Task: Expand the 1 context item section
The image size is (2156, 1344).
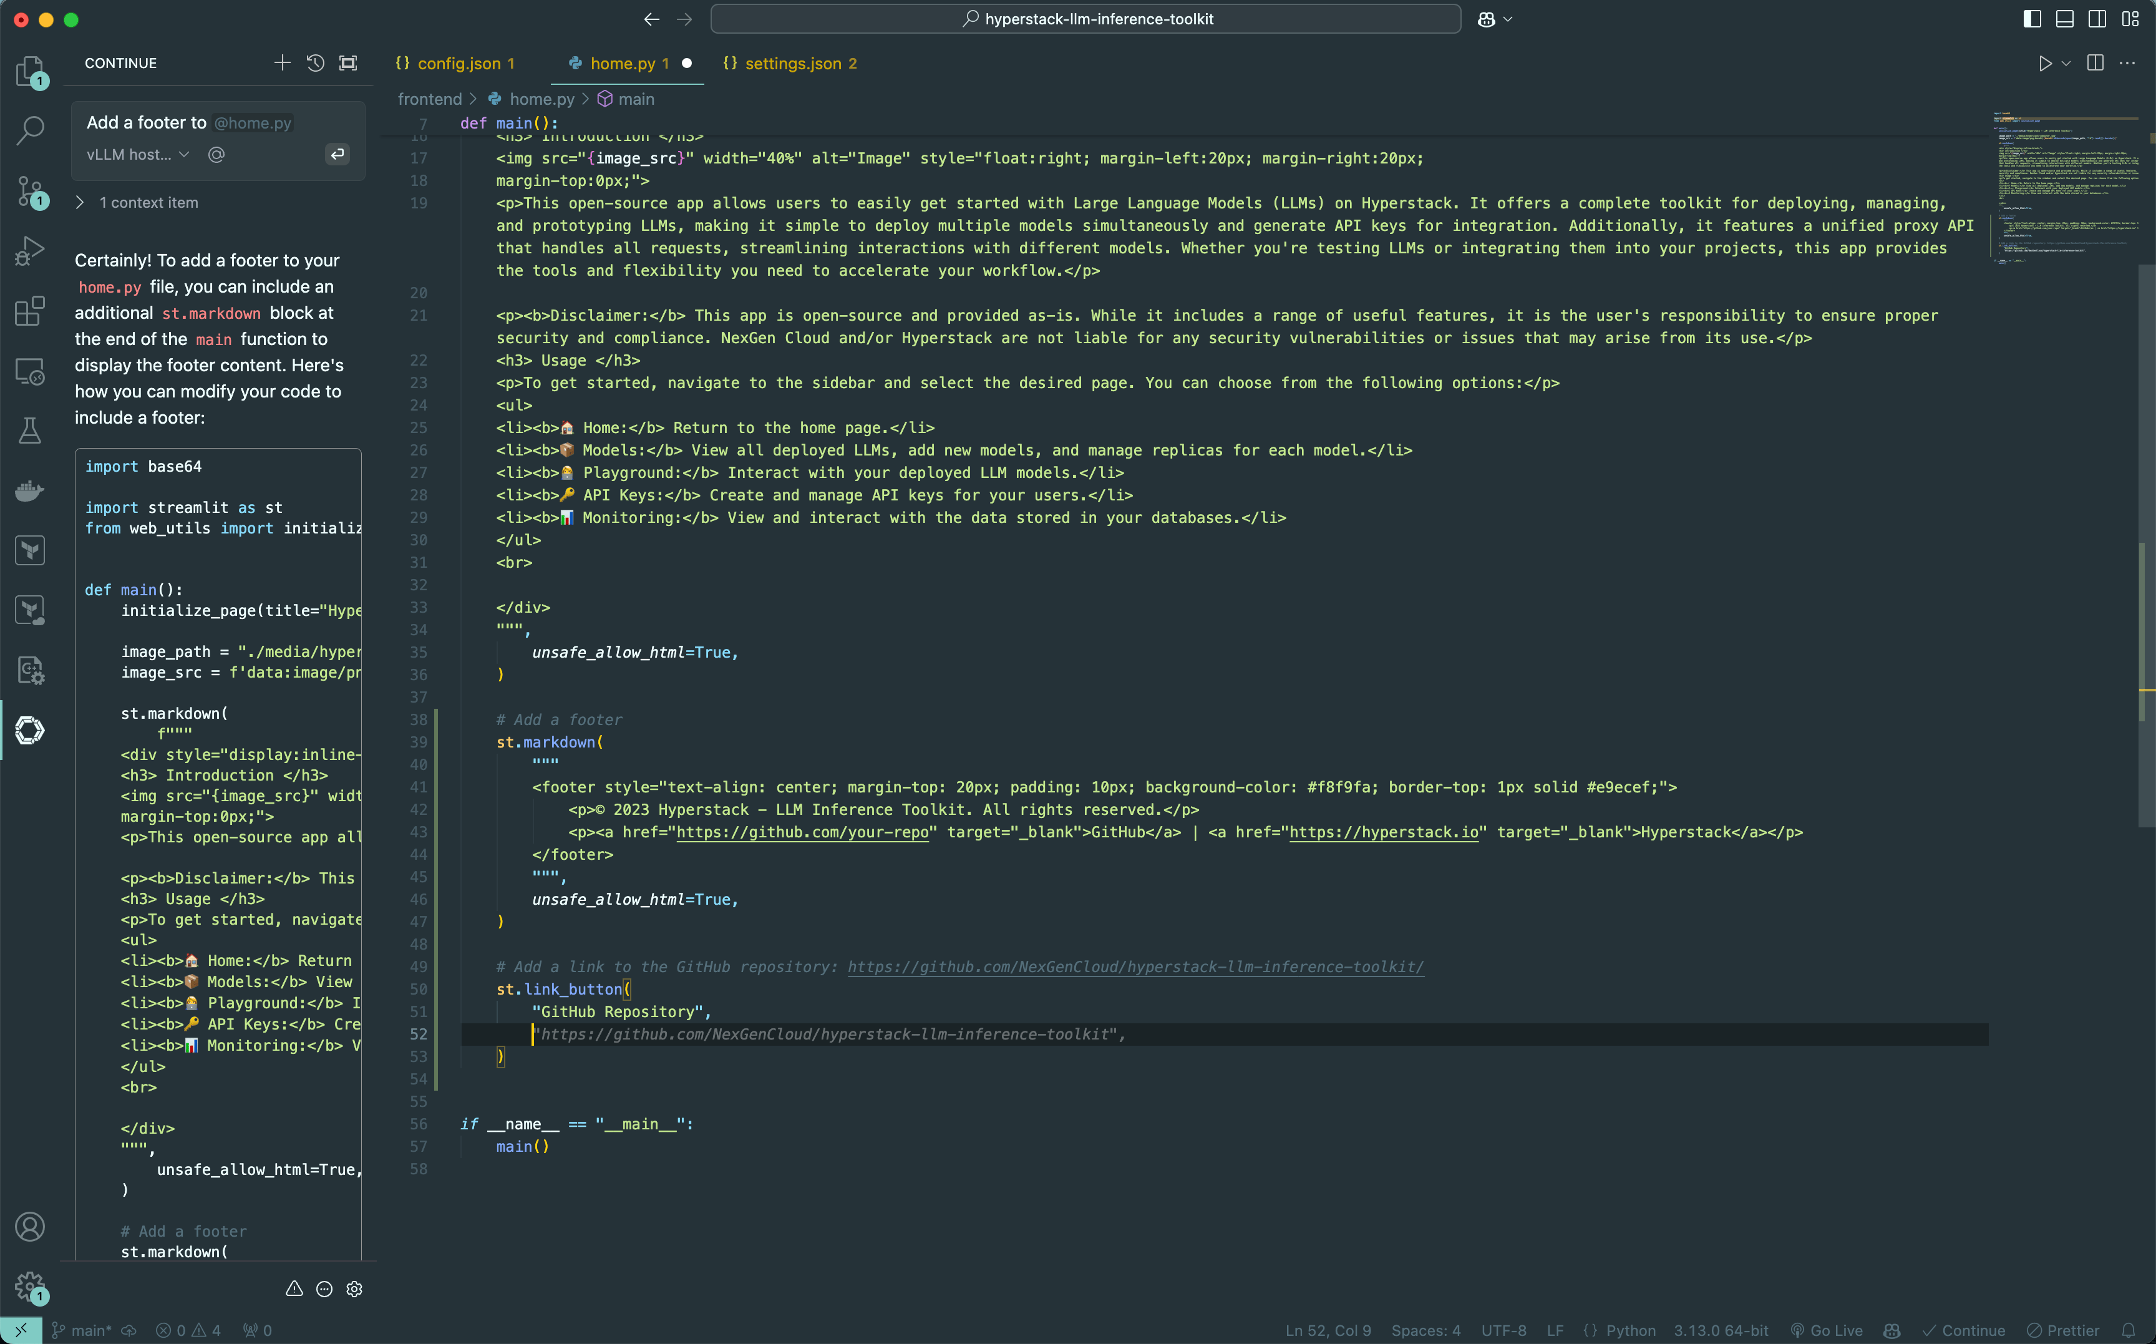Action: pyautogui.click(x=138, y=203)
